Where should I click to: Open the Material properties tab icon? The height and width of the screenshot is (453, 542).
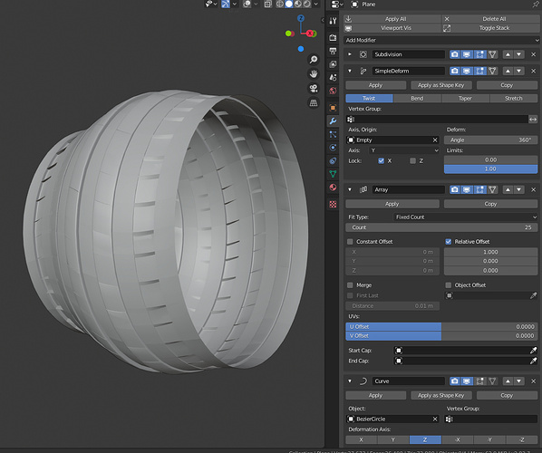[x=333, y=188]
